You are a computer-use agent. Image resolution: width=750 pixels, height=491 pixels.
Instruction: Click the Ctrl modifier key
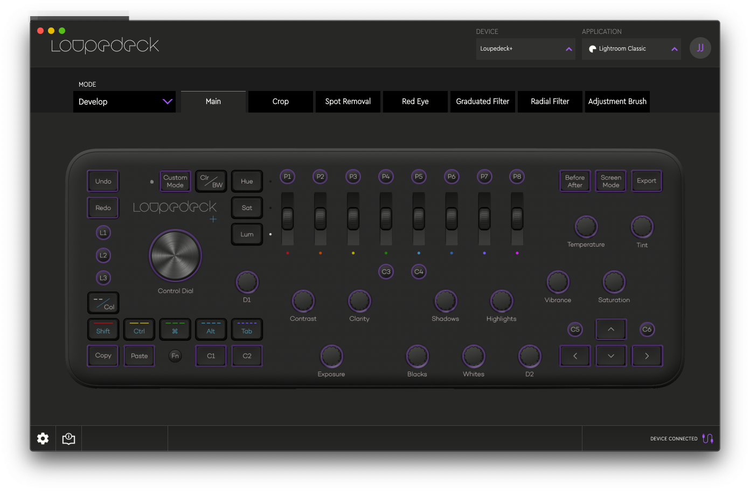[x=140, y=329]
